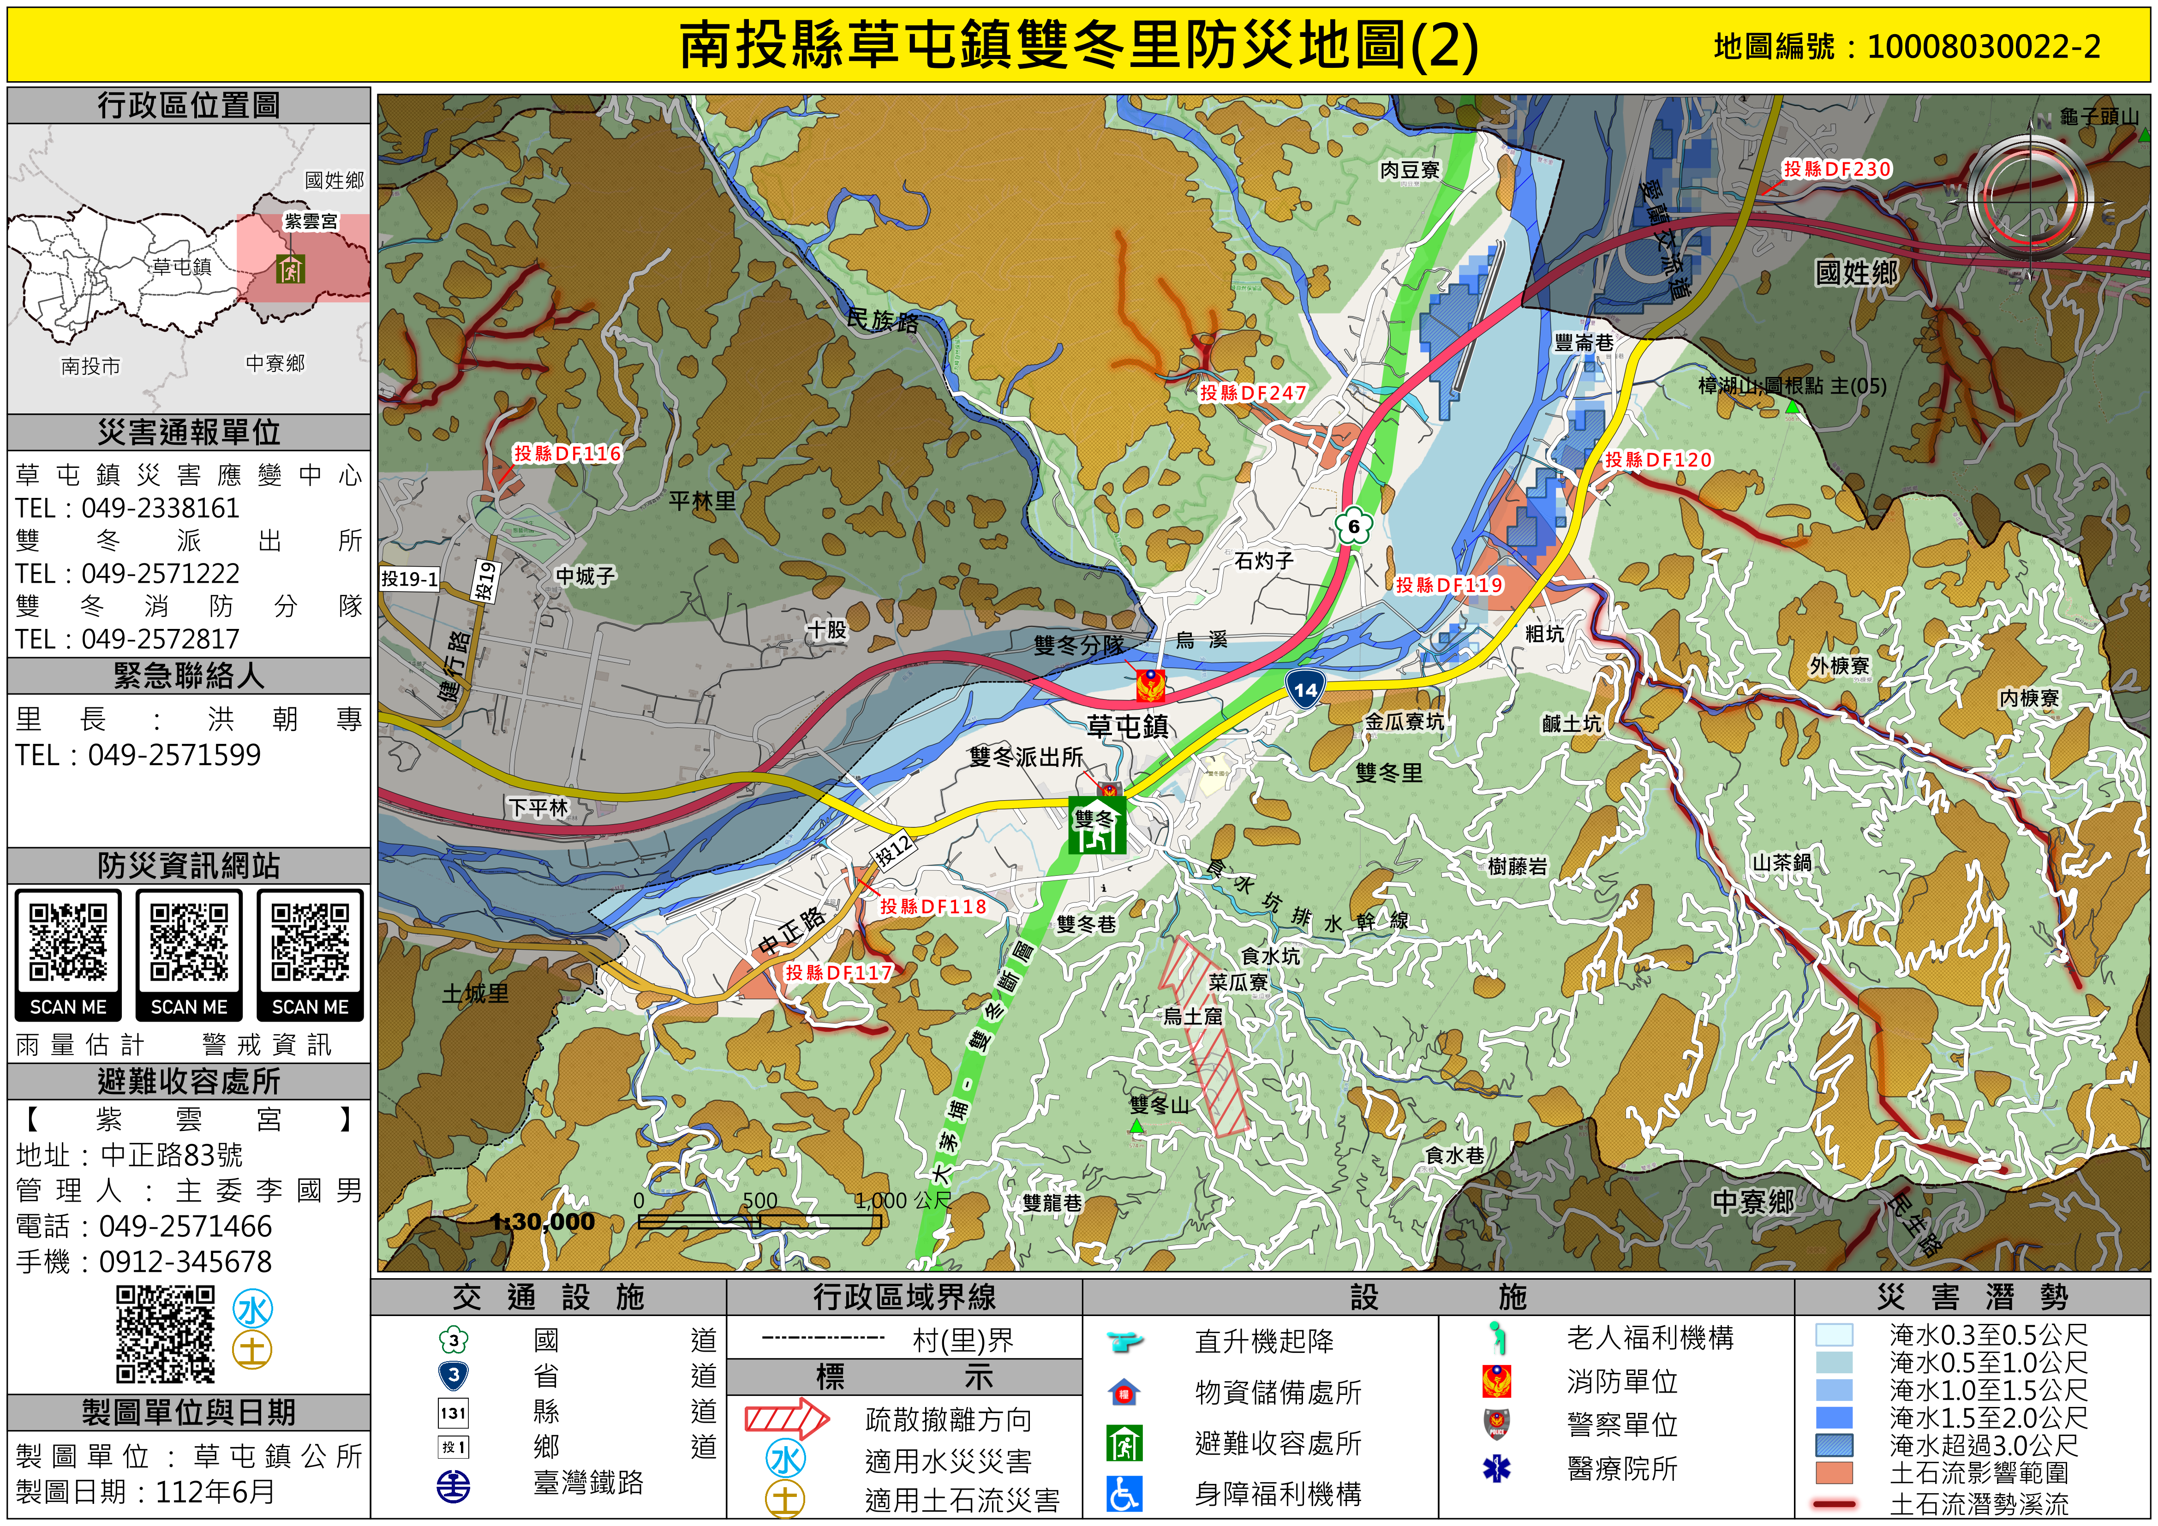Screen dimensions: 2158x1526
Task: Click the shelter marker in the 行政區位置圖 inset map
Action: 291,269
